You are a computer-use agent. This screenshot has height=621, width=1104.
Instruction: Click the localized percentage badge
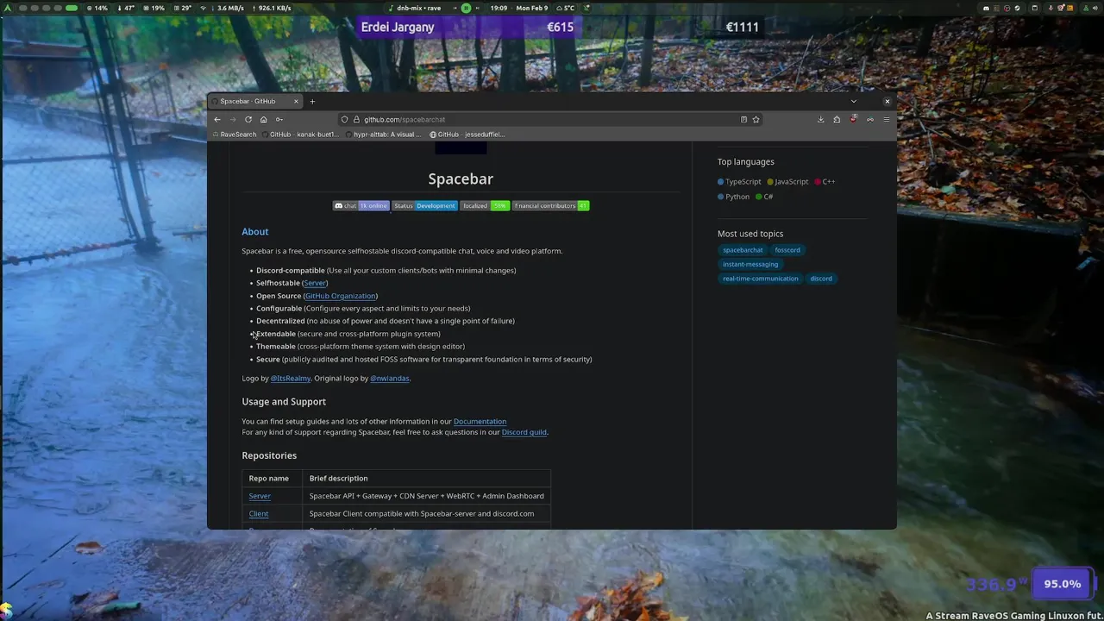[x=485, y=206]
